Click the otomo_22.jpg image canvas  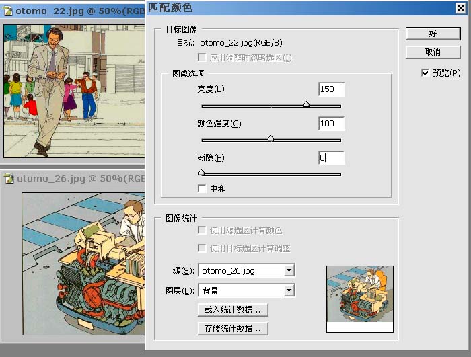[x=74, y=91]
